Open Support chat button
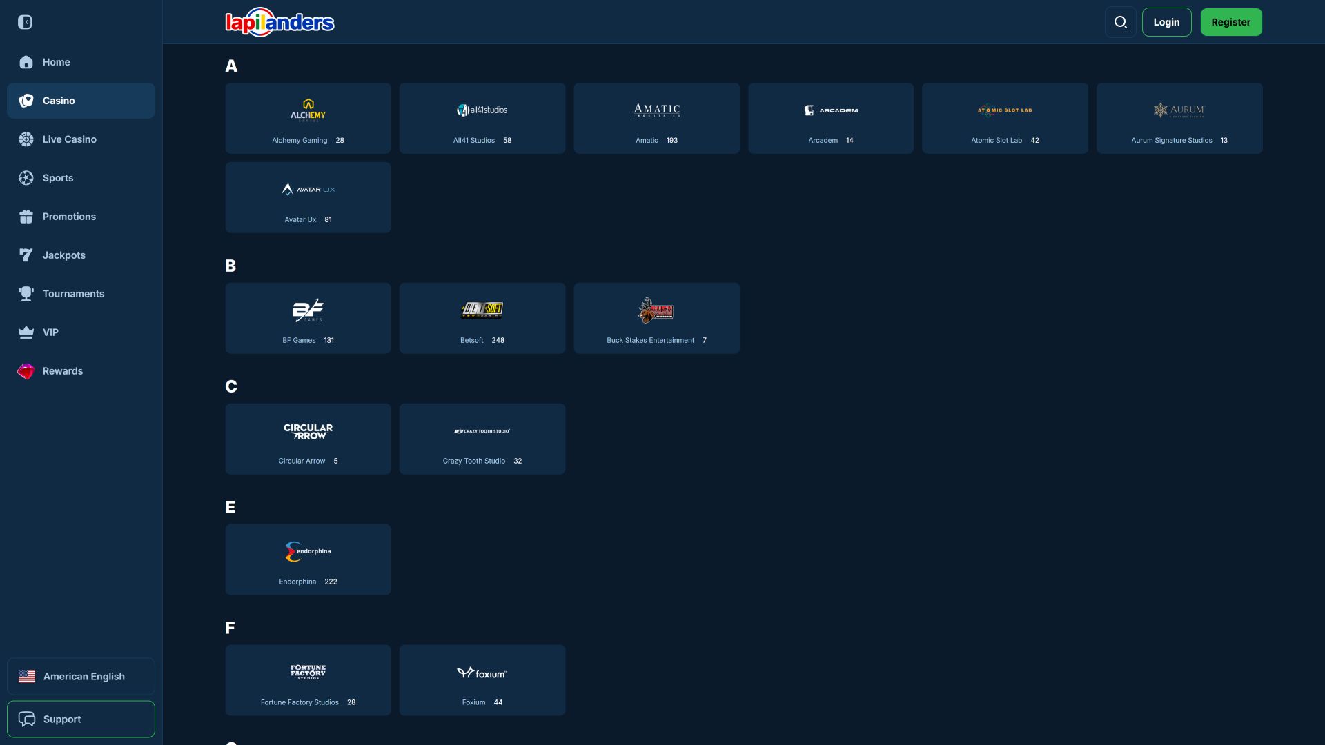Screen dimensions: 1325x745 click(x=81, y=719)
